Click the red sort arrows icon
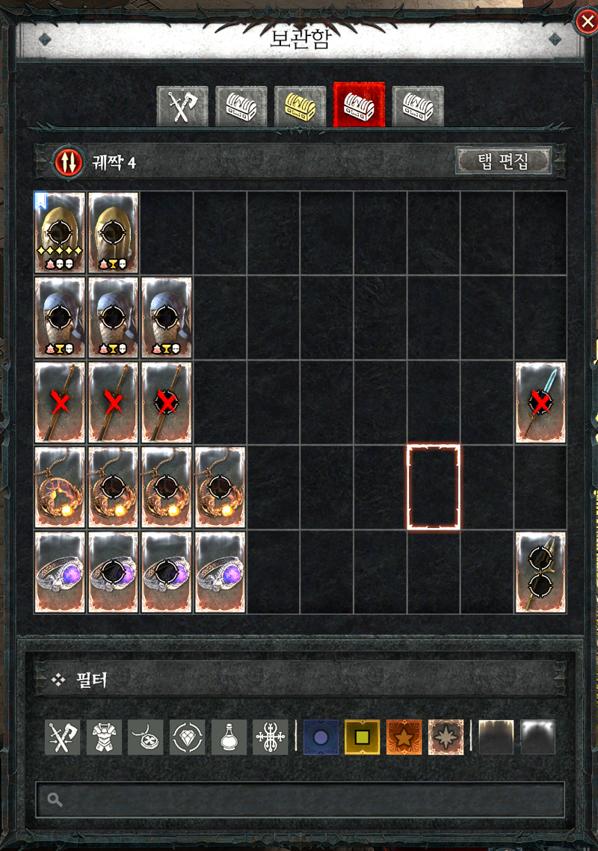598x851 pixels. pos(69,162)
